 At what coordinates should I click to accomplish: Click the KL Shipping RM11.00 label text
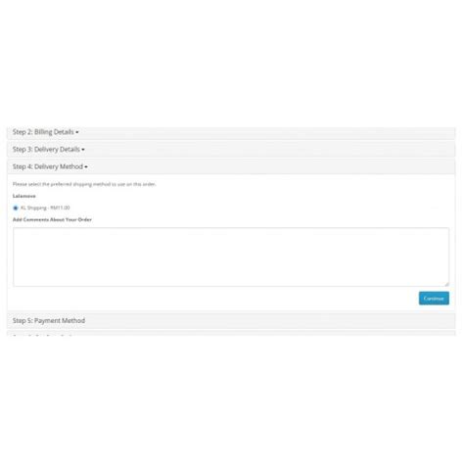pyautogui.click(x=45, y=208)
